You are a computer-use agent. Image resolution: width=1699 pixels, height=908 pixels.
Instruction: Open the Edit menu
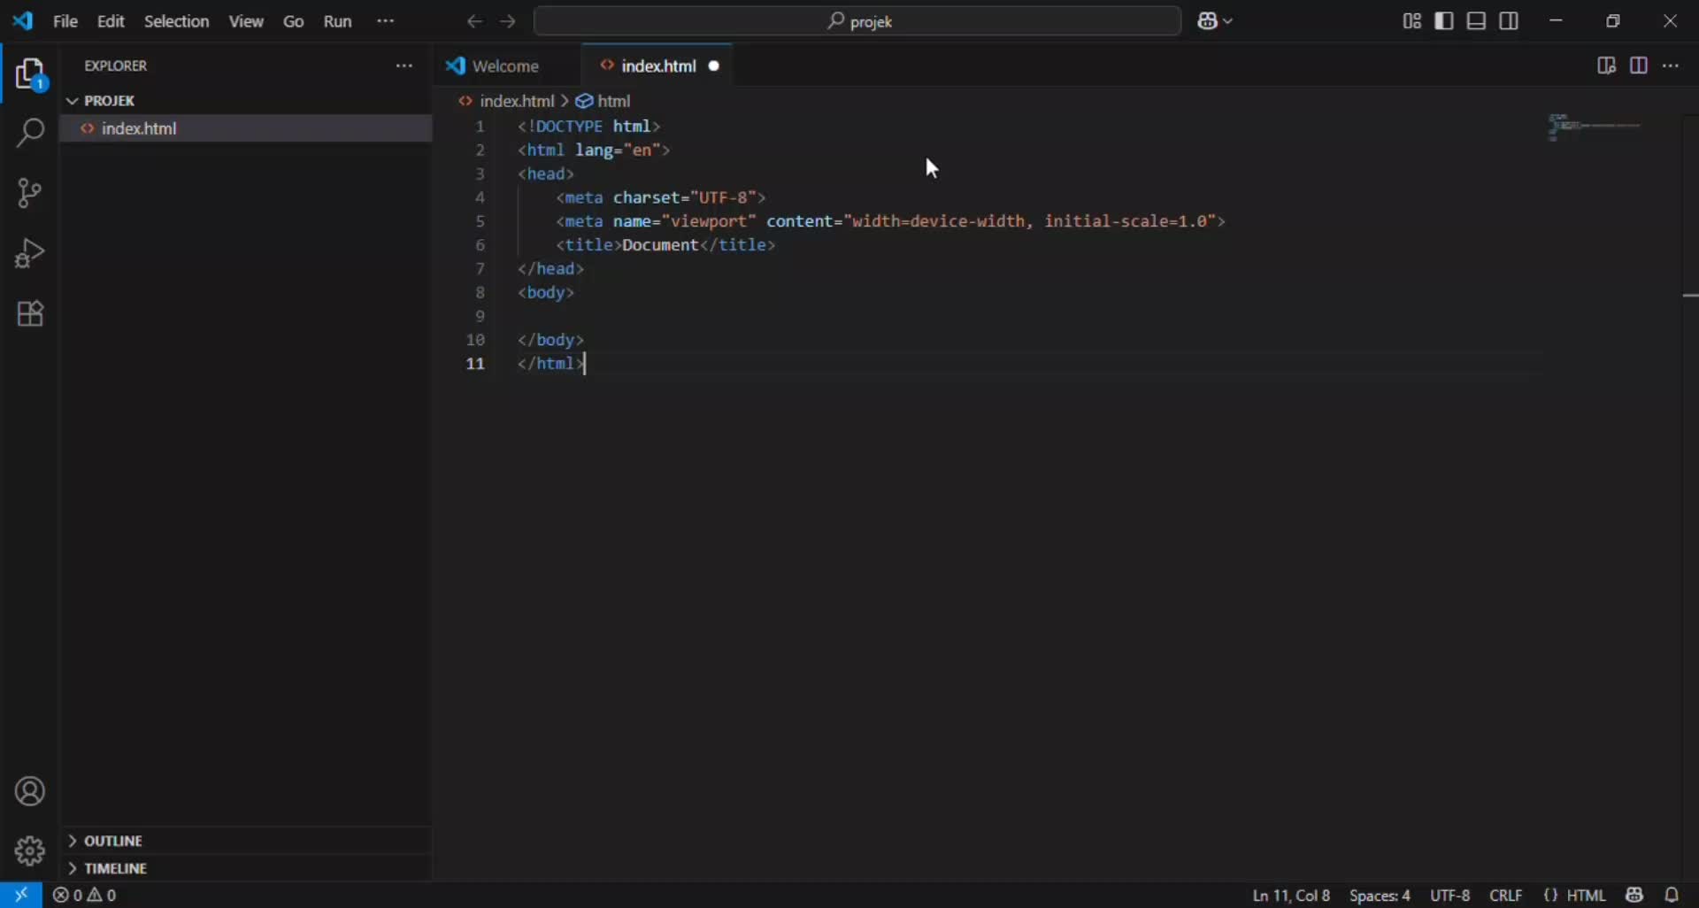coord(111,21)
